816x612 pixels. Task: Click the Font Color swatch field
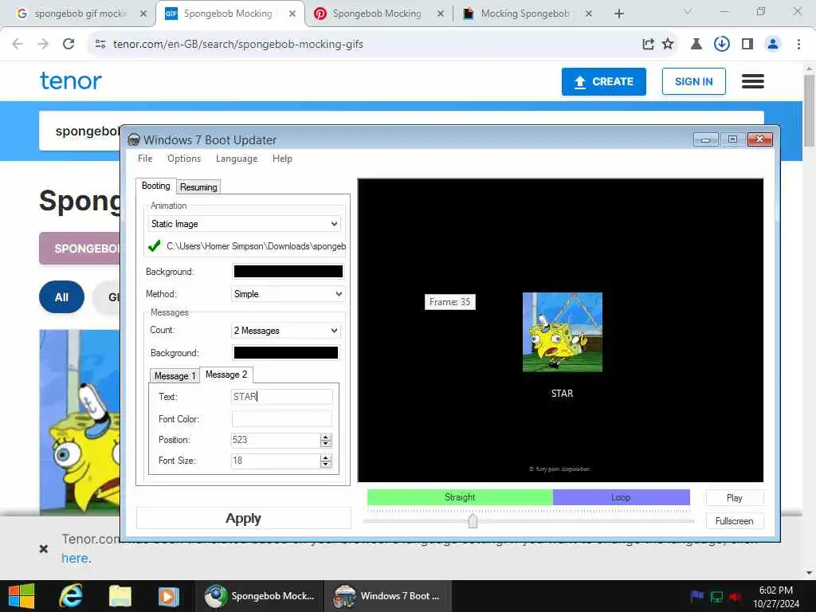[x=281, y=419]
